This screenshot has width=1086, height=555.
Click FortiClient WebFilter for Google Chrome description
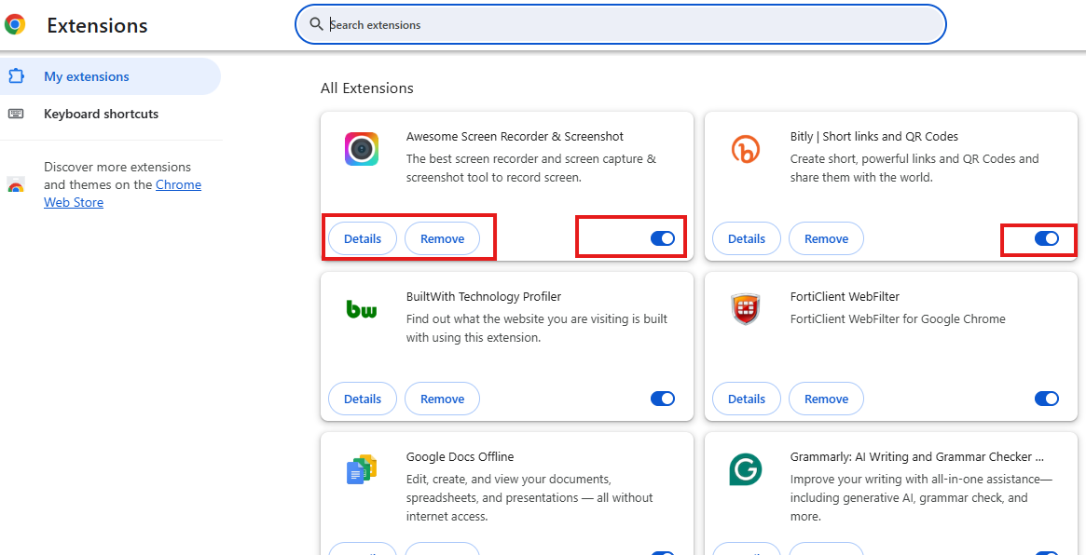898,319
